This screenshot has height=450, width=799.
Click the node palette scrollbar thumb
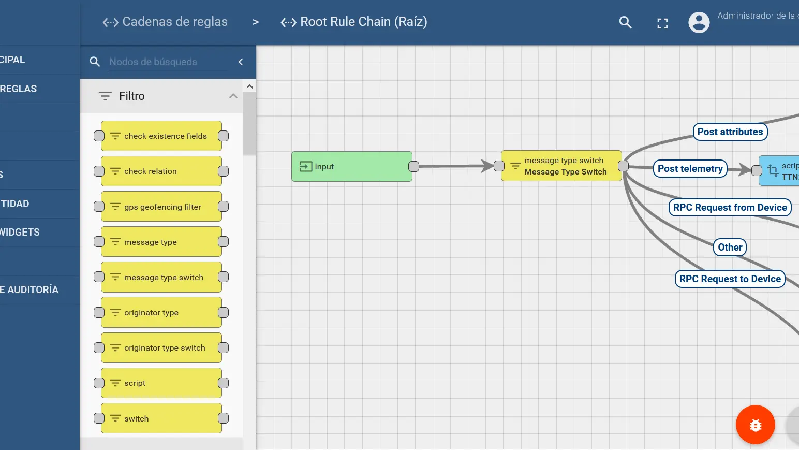[x=249, y=124]
